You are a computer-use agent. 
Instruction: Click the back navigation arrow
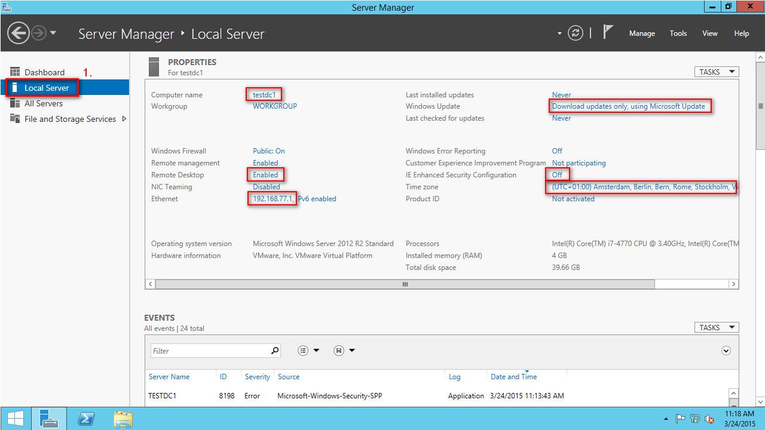coord(19,33)
